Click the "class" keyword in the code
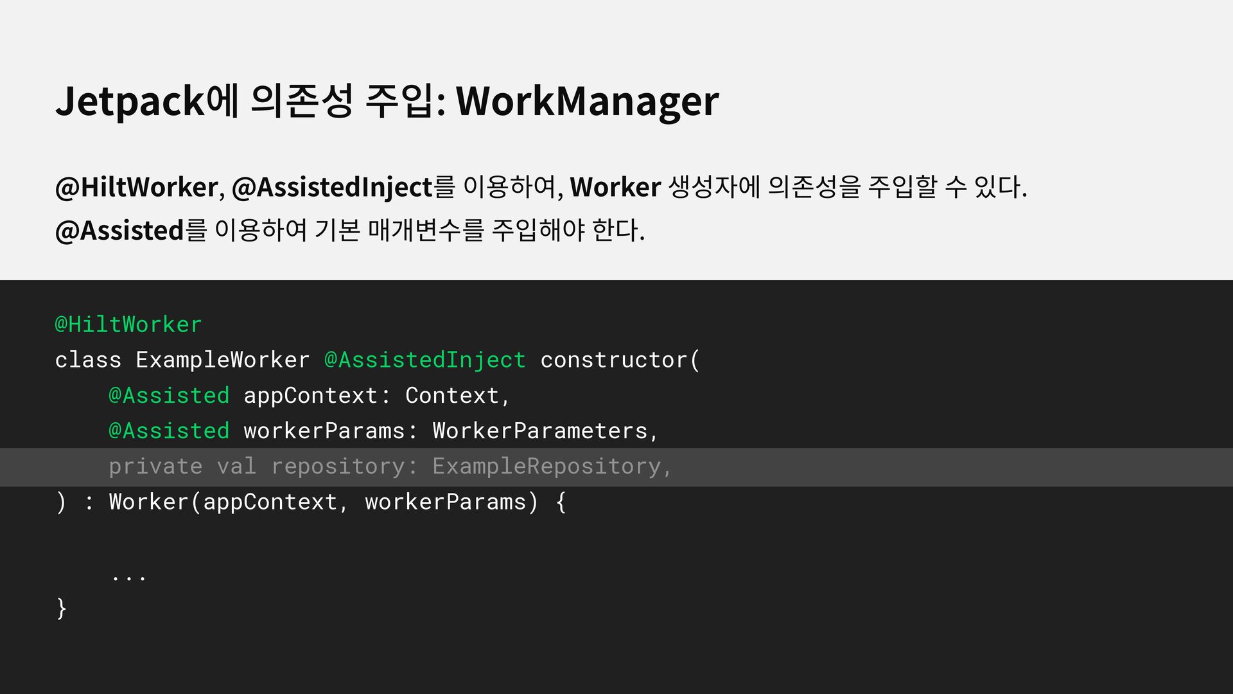1233x694 pixels. [88, 360]
